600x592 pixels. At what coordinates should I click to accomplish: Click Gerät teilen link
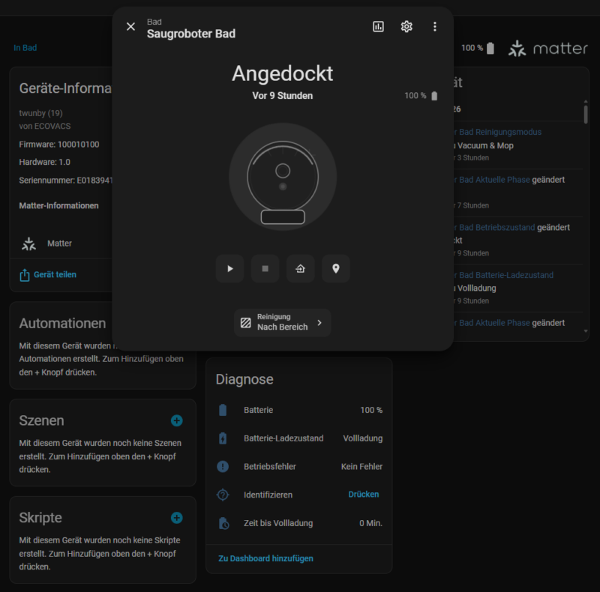(55, 274)
